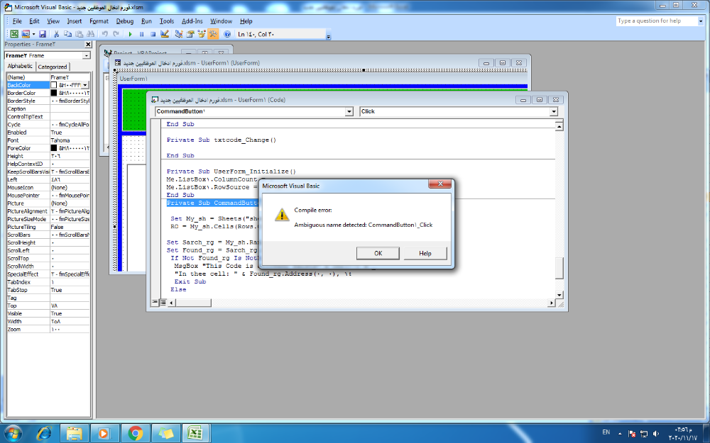Open the Add-Ins menu
The width and height of the screenshot is (710, 443).
tap(192, 21)
